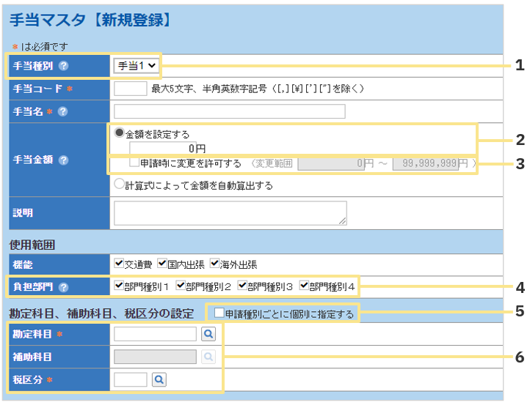Click magnifier icon next to 税区分
The width and height of the screenshot is (530, 405).
click(x=159, y=379)
